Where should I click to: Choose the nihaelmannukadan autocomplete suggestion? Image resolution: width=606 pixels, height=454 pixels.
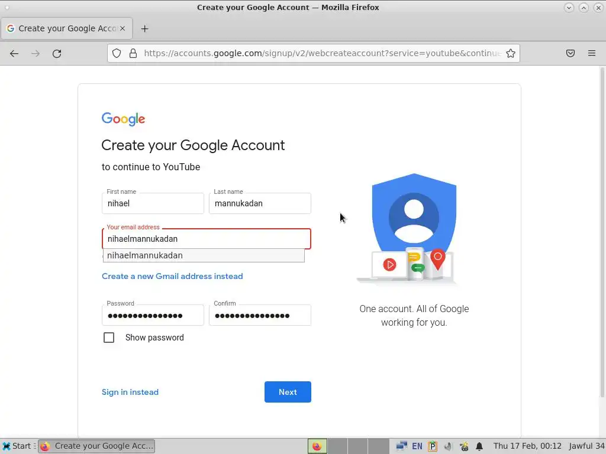pos(204,255)
